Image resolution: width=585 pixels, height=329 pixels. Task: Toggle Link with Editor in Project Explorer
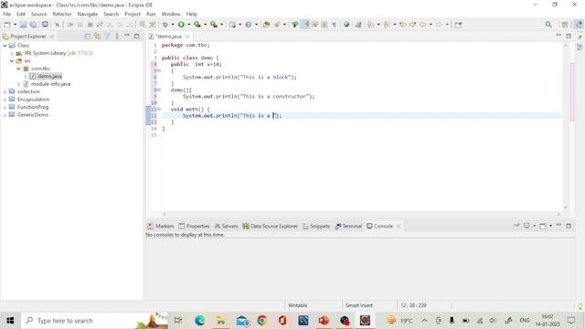click(98, 37)
